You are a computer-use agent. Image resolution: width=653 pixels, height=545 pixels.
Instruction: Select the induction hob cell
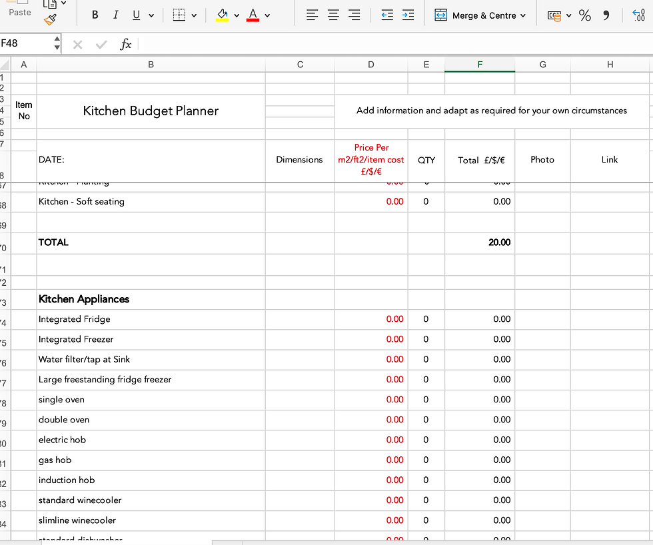[x=151, y=480]
